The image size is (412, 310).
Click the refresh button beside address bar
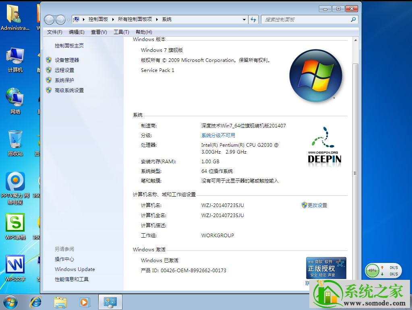pos(253,20)
